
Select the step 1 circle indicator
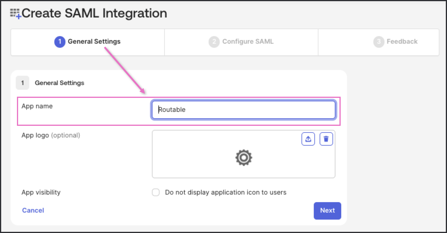[x=60, y=42]
